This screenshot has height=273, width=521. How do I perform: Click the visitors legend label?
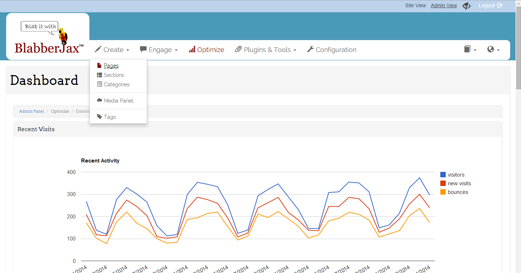456,175
